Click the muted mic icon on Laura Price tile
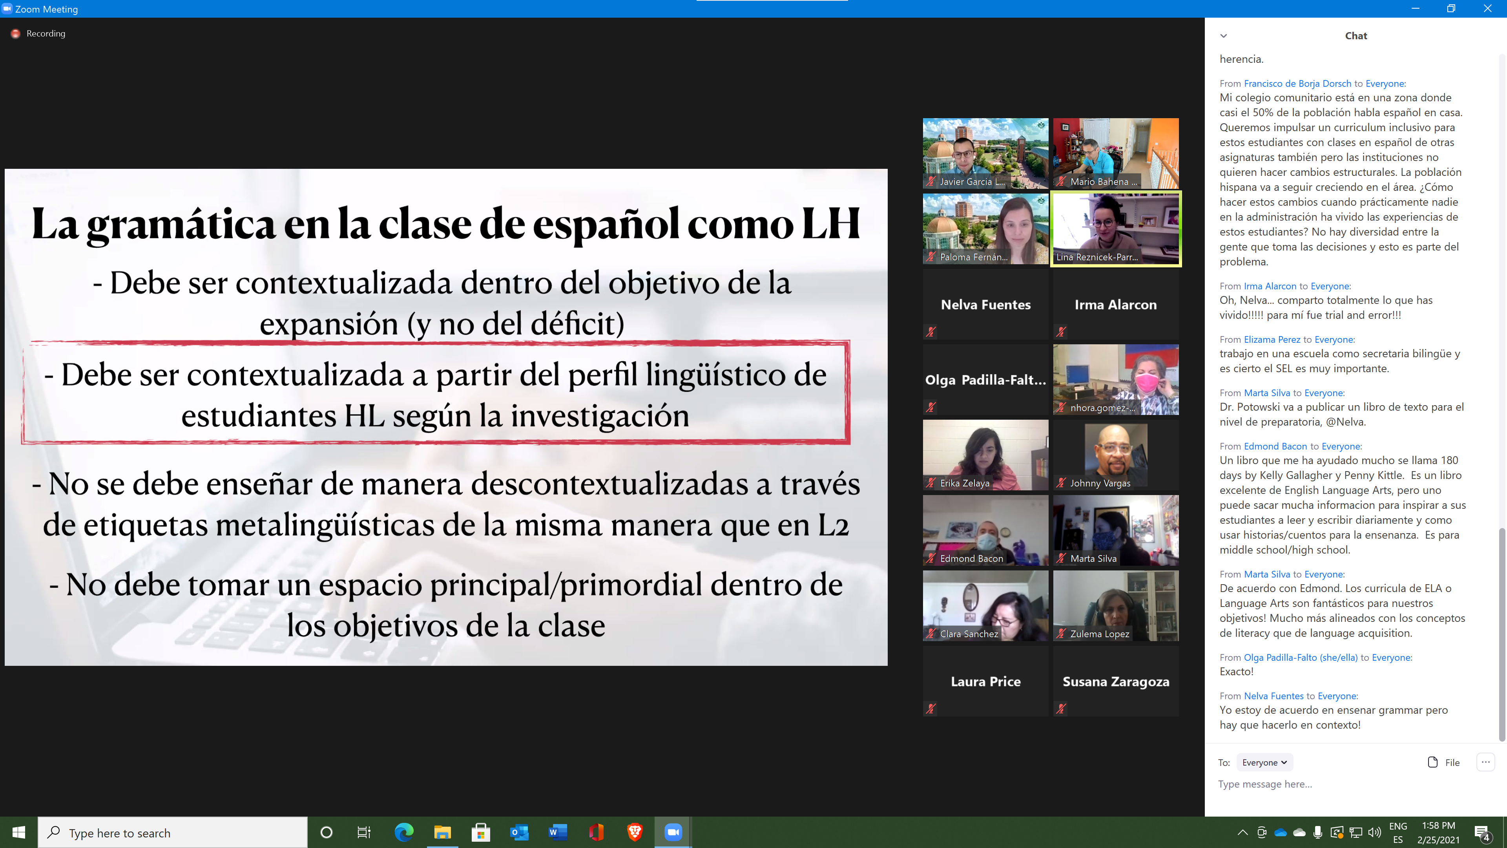This screenshot has width=1507, height=848. pyautogui.click(x=931, y=709)
